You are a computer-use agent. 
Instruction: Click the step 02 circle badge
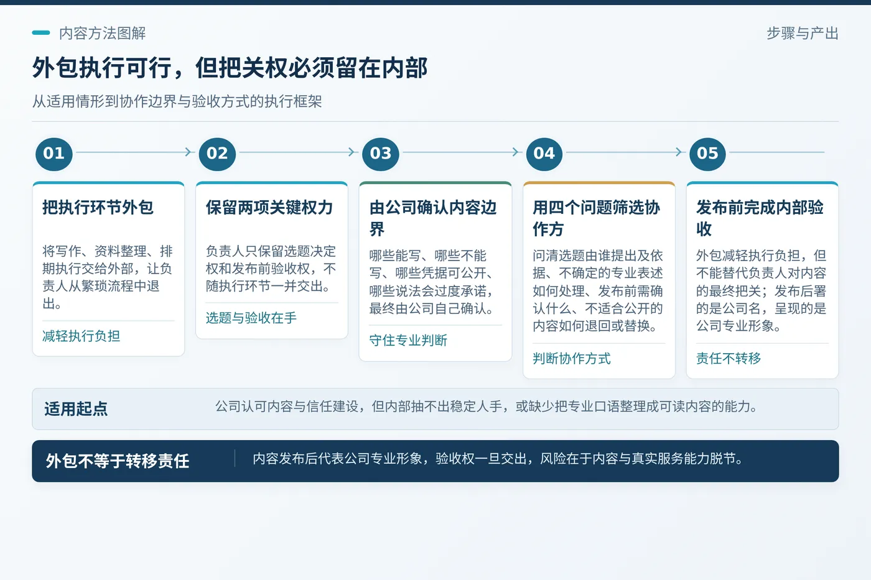coord(217,154)
